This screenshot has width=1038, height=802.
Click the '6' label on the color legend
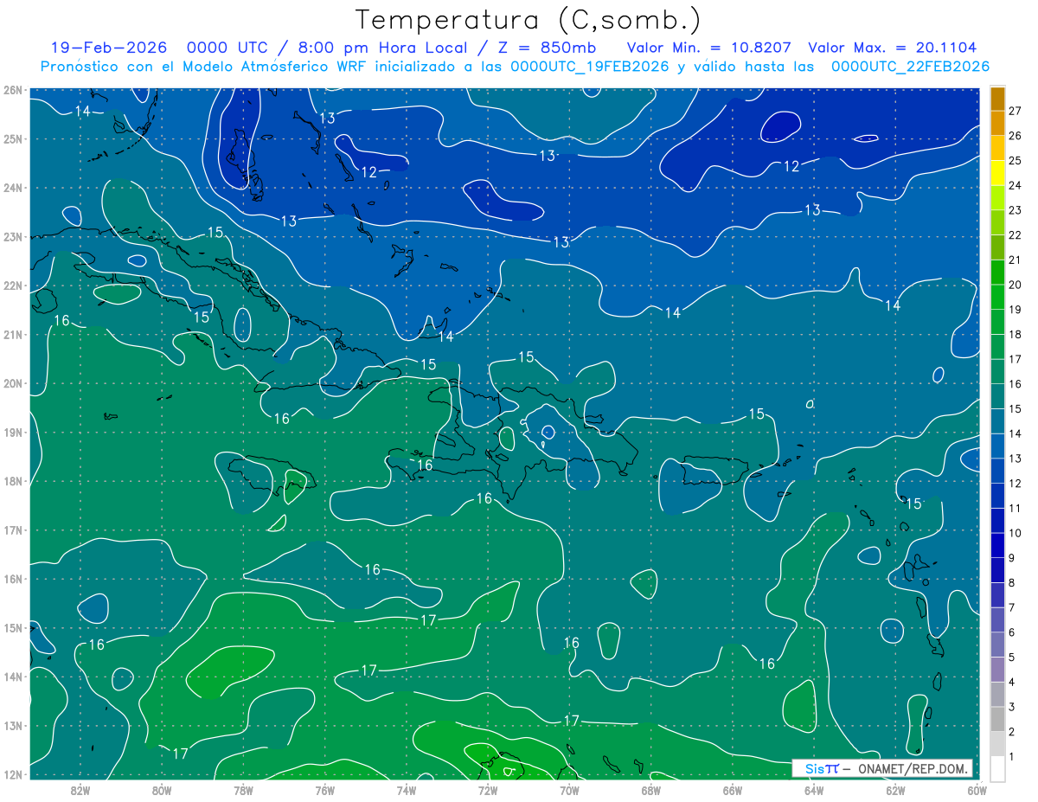coord(1012,632)
